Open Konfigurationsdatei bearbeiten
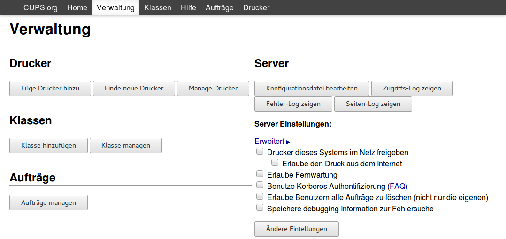Image resolution: width=506 pixels, height=239 pixels. tap(312, 88)
